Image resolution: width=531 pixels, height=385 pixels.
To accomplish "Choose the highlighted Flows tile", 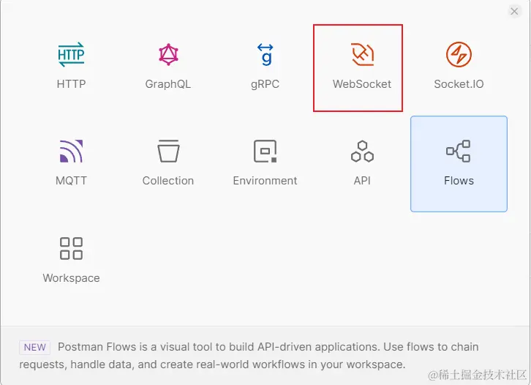I will coord(459,164).
